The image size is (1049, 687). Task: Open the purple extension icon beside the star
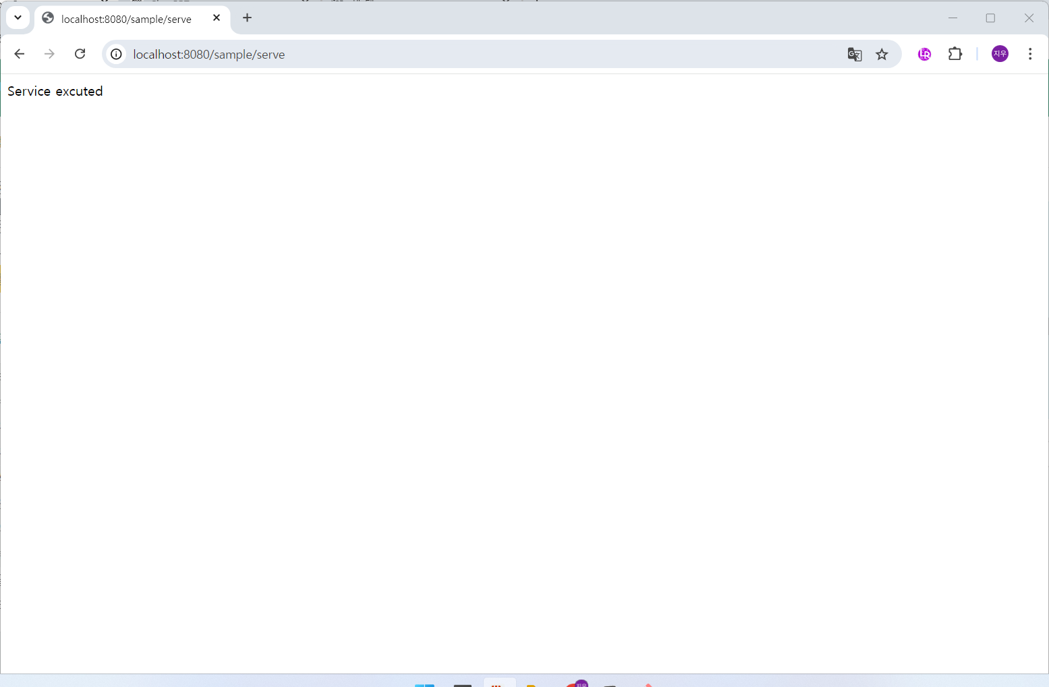point(924,54)
